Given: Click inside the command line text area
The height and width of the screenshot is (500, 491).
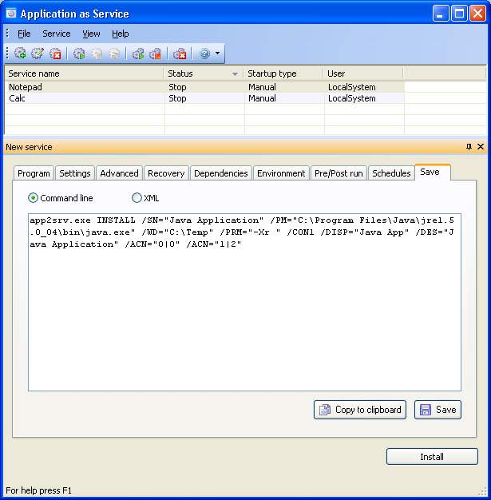Looking at the screenshot, I should 244,302.
